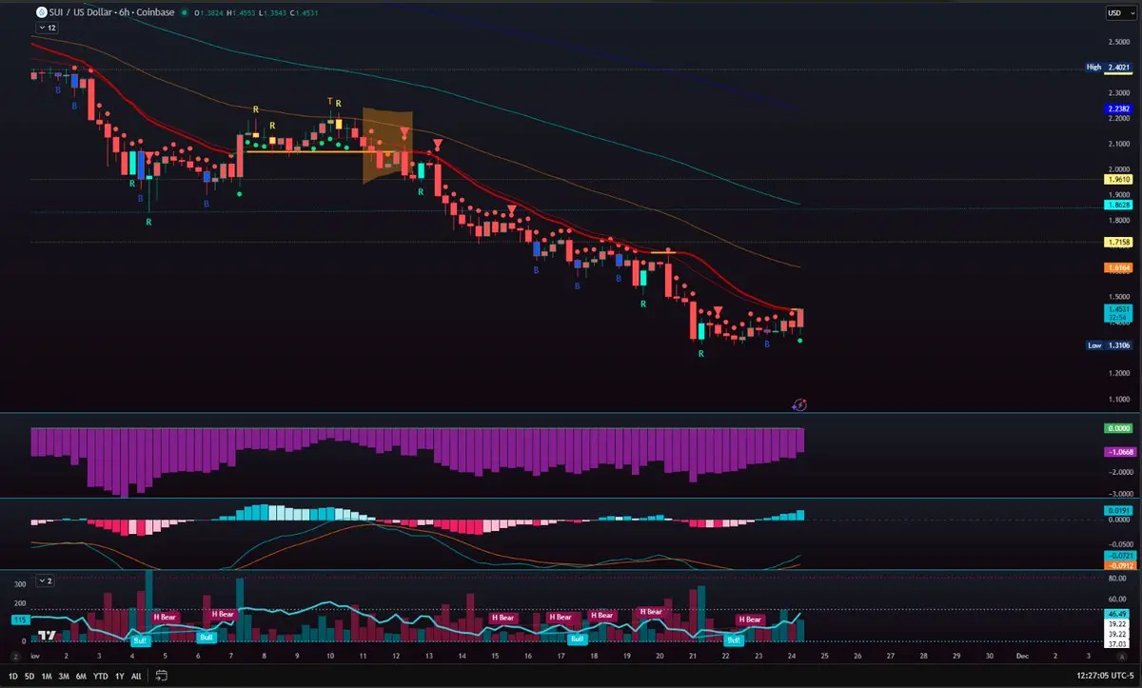
Task: Click the purple lightning events icon on chart
Action: click(800, 404)
